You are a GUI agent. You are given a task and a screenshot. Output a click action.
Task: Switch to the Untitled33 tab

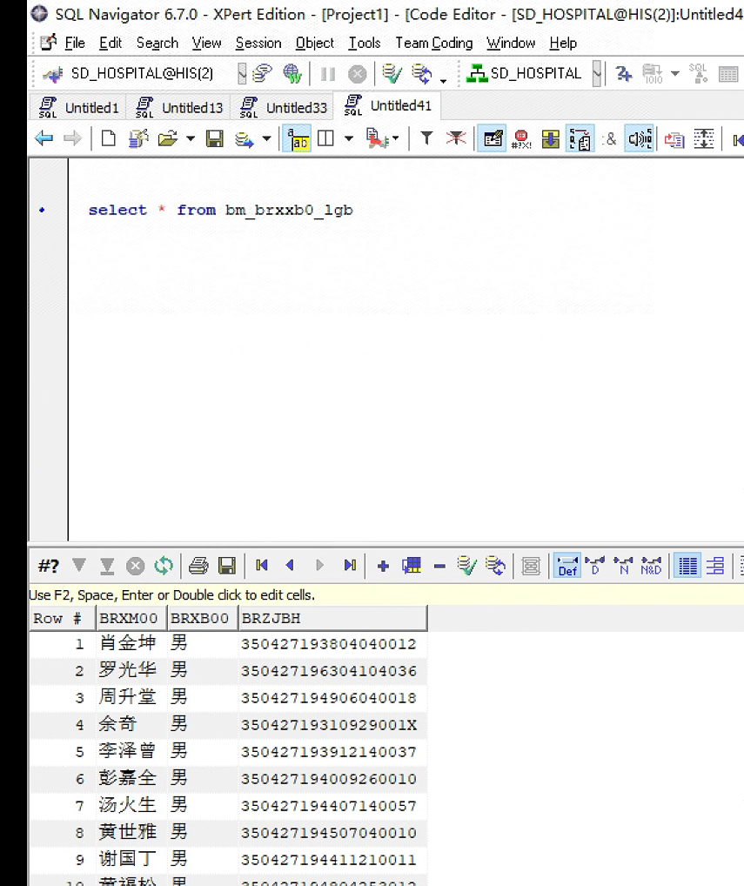[283, 107]
